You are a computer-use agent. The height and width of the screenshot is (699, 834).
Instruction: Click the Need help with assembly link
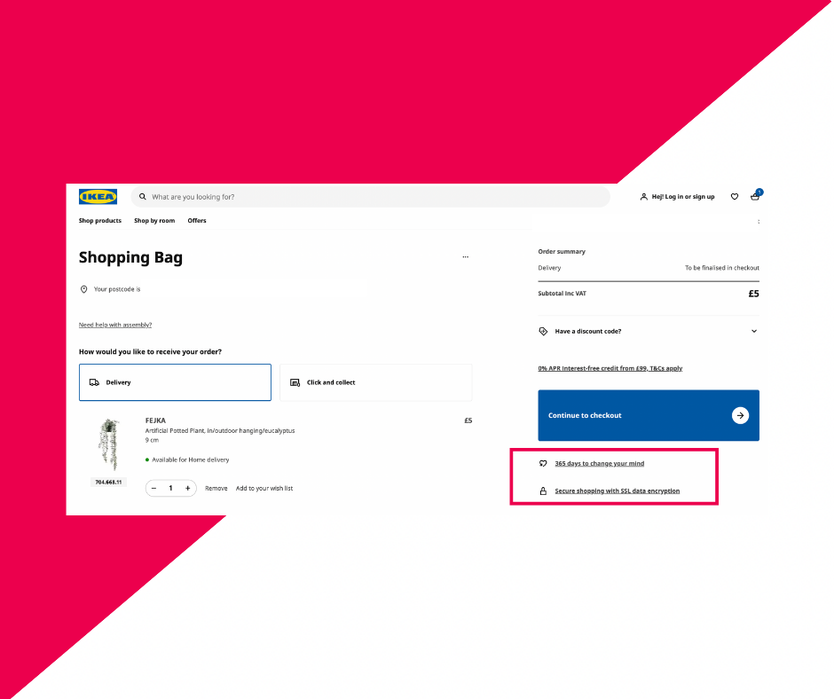tap(115, 325)
